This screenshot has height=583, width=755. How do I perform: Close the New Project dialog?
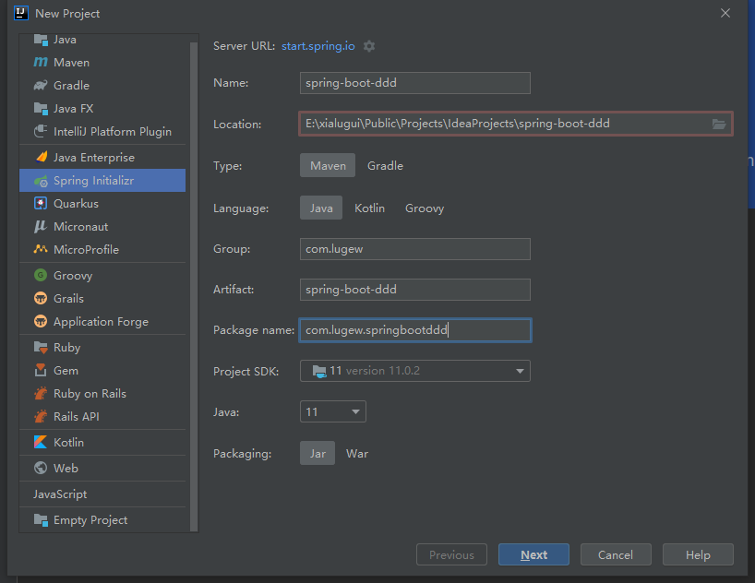pos(725,13)
